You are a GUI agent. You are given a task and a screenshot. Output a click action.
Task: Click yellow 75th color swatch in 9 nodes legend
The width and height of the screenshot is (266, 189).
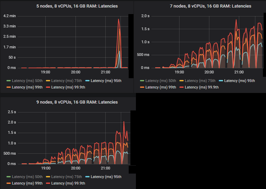point(47,177)
